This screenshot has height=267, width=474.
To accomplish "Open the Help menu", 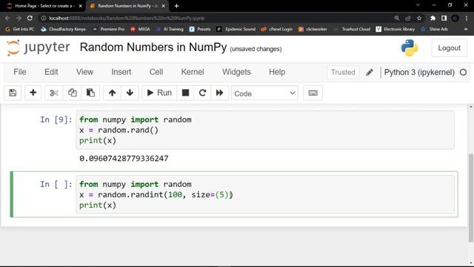I will (x=277, y=72).
